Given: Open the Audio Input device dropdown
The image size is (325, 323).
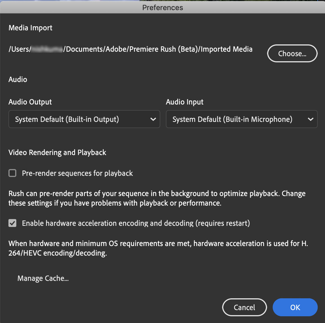Looking at the screenshot, I should click(242, 119).
